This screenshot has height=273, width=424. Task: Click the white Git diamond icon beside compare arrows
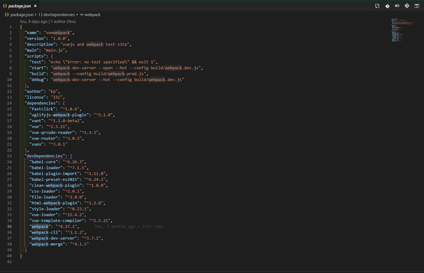point(387,6)
